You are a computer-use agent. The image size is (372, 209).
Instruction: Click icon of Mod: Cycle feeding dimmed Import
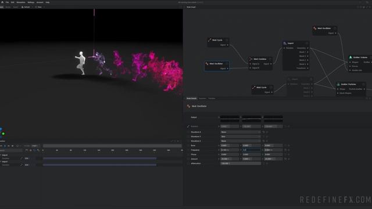point(253,87)
